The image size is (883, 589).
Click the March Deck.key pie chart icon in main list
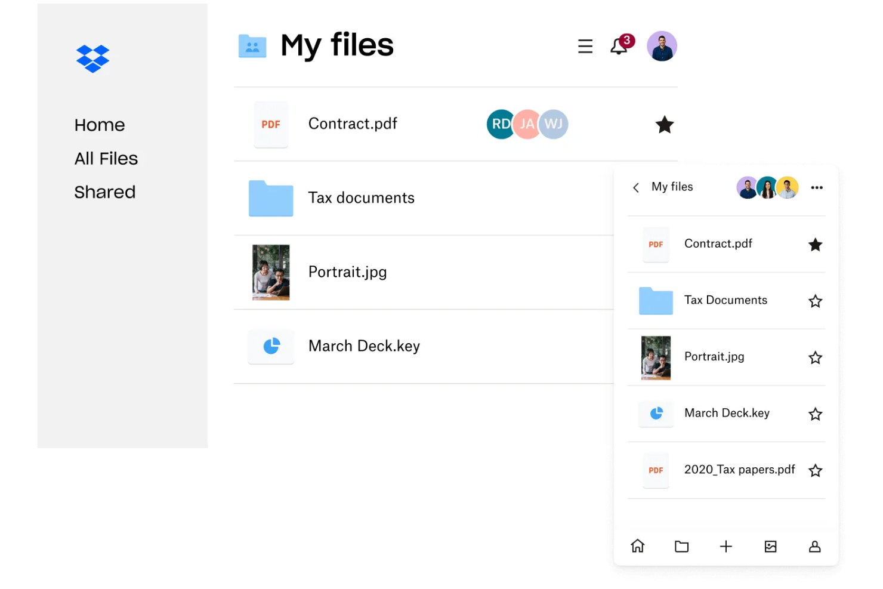click(x=271, y=346)
